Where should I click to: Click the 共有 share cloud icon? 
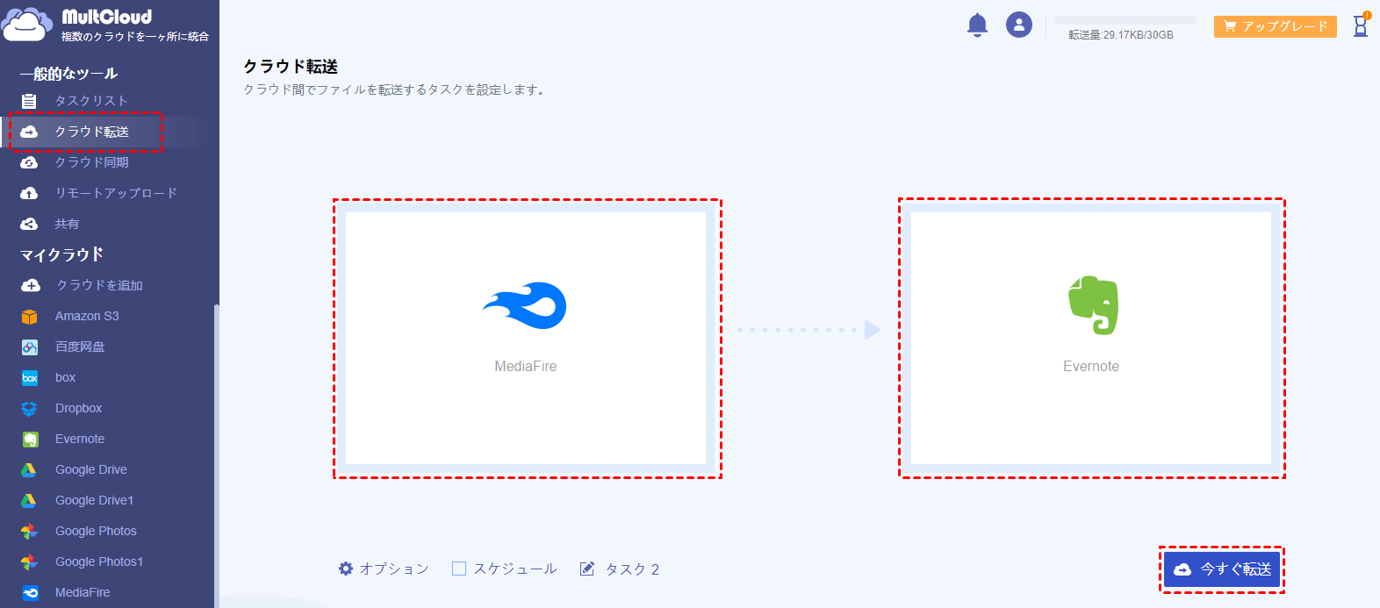click(x=29, y=224)
